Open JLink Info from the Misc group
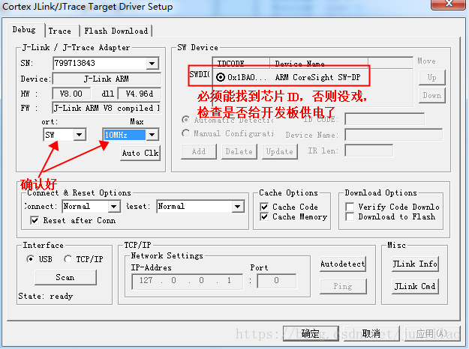The height and width of the screenshot is (349, 469). (415, 264)
